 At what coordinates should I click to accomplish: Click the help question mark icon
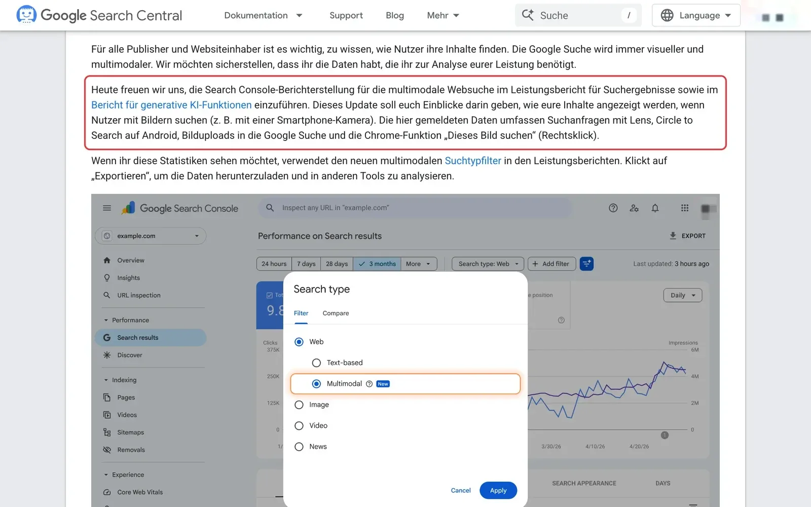click(x=613, y=208)
